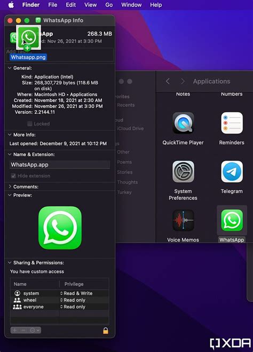Viewport: 253px width, 352px height.
Task: Click the Notes app label
Action: (183, 94)
